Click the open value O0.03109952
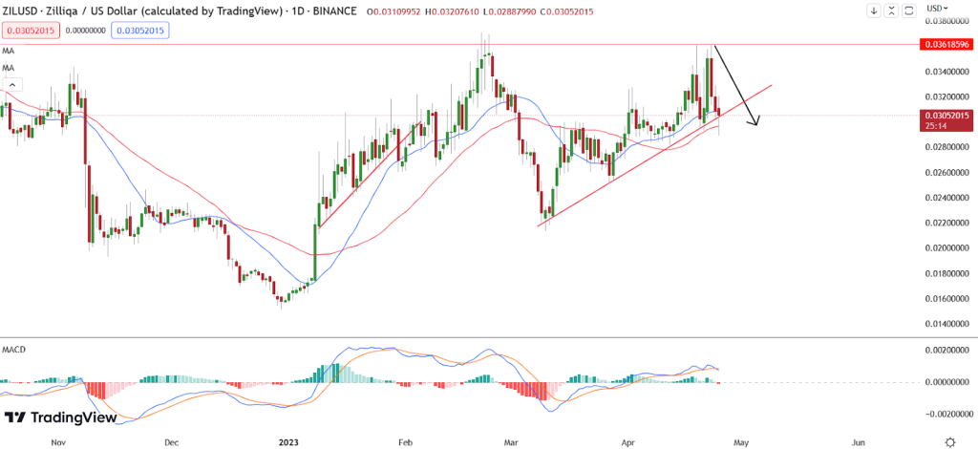 pyautogui.click(x=394, y=11)
